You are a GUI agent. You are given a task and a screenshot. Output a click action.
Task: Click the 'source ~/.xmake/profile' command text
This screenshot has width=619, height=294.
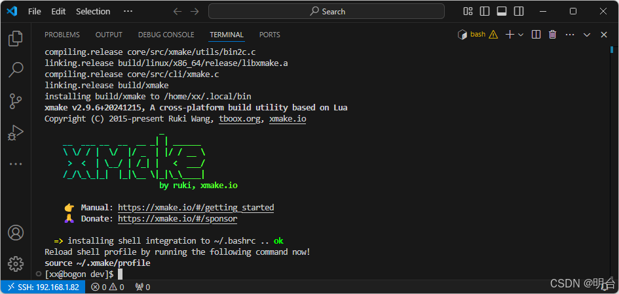[x=98, y=263]
